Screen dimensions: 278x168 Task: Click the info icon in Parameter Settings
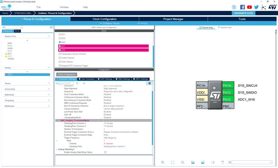point(149,83)
